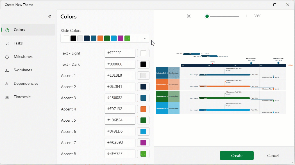Click the Create button
Viewport: 295px width, 165px height.
pyautogui.click(x=237, y=155)
